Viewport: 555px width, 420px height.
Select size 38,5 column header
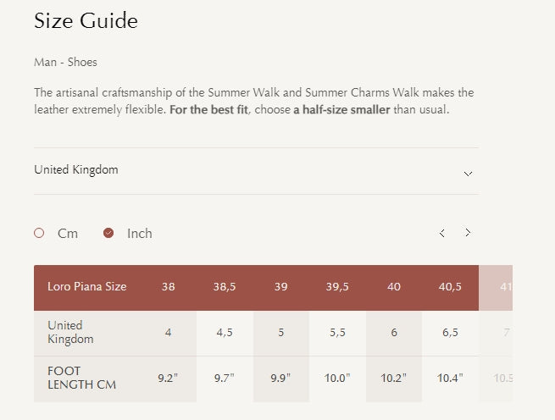pos(225,287)
